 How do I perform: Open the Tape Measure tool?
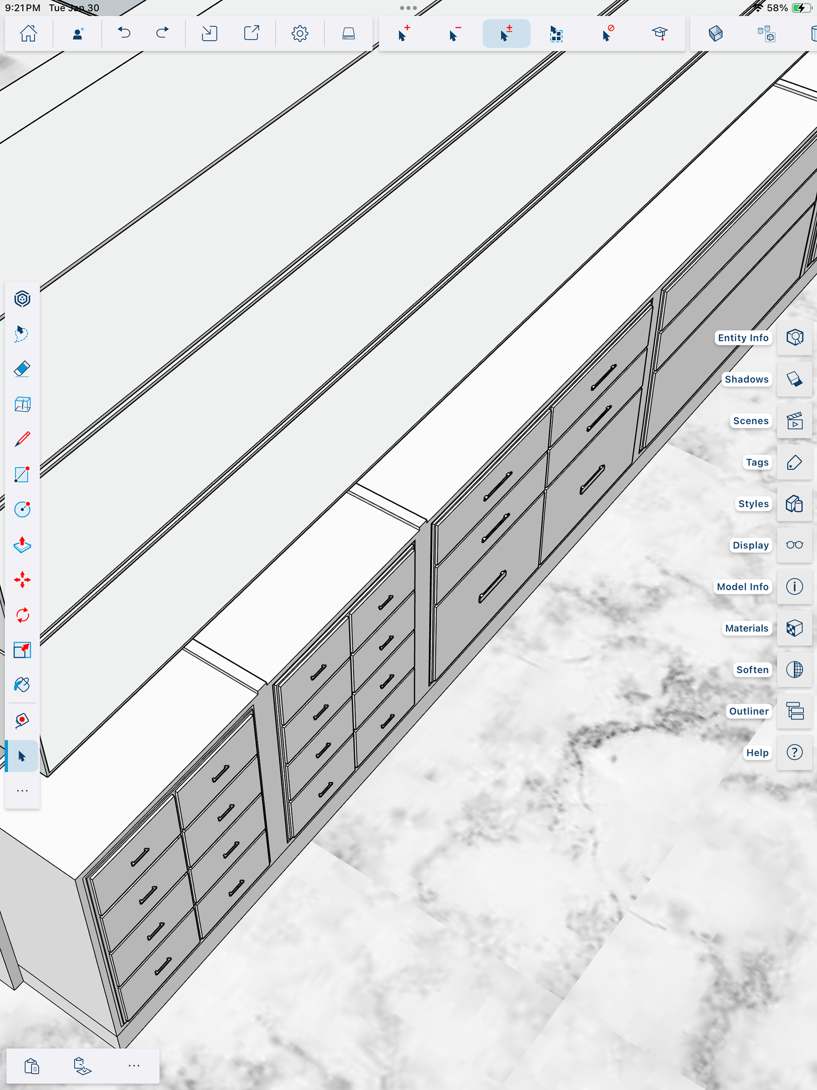pos(22,721)
